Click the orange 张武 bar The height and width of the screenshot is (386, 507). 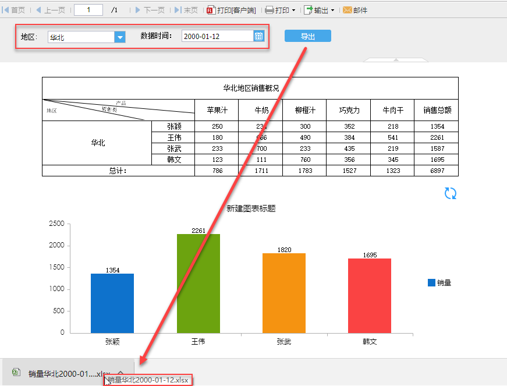click(284, 293)
